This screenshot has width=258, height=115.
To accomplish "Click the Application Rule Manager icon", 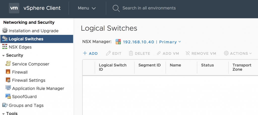I will (x=8, y=88).
